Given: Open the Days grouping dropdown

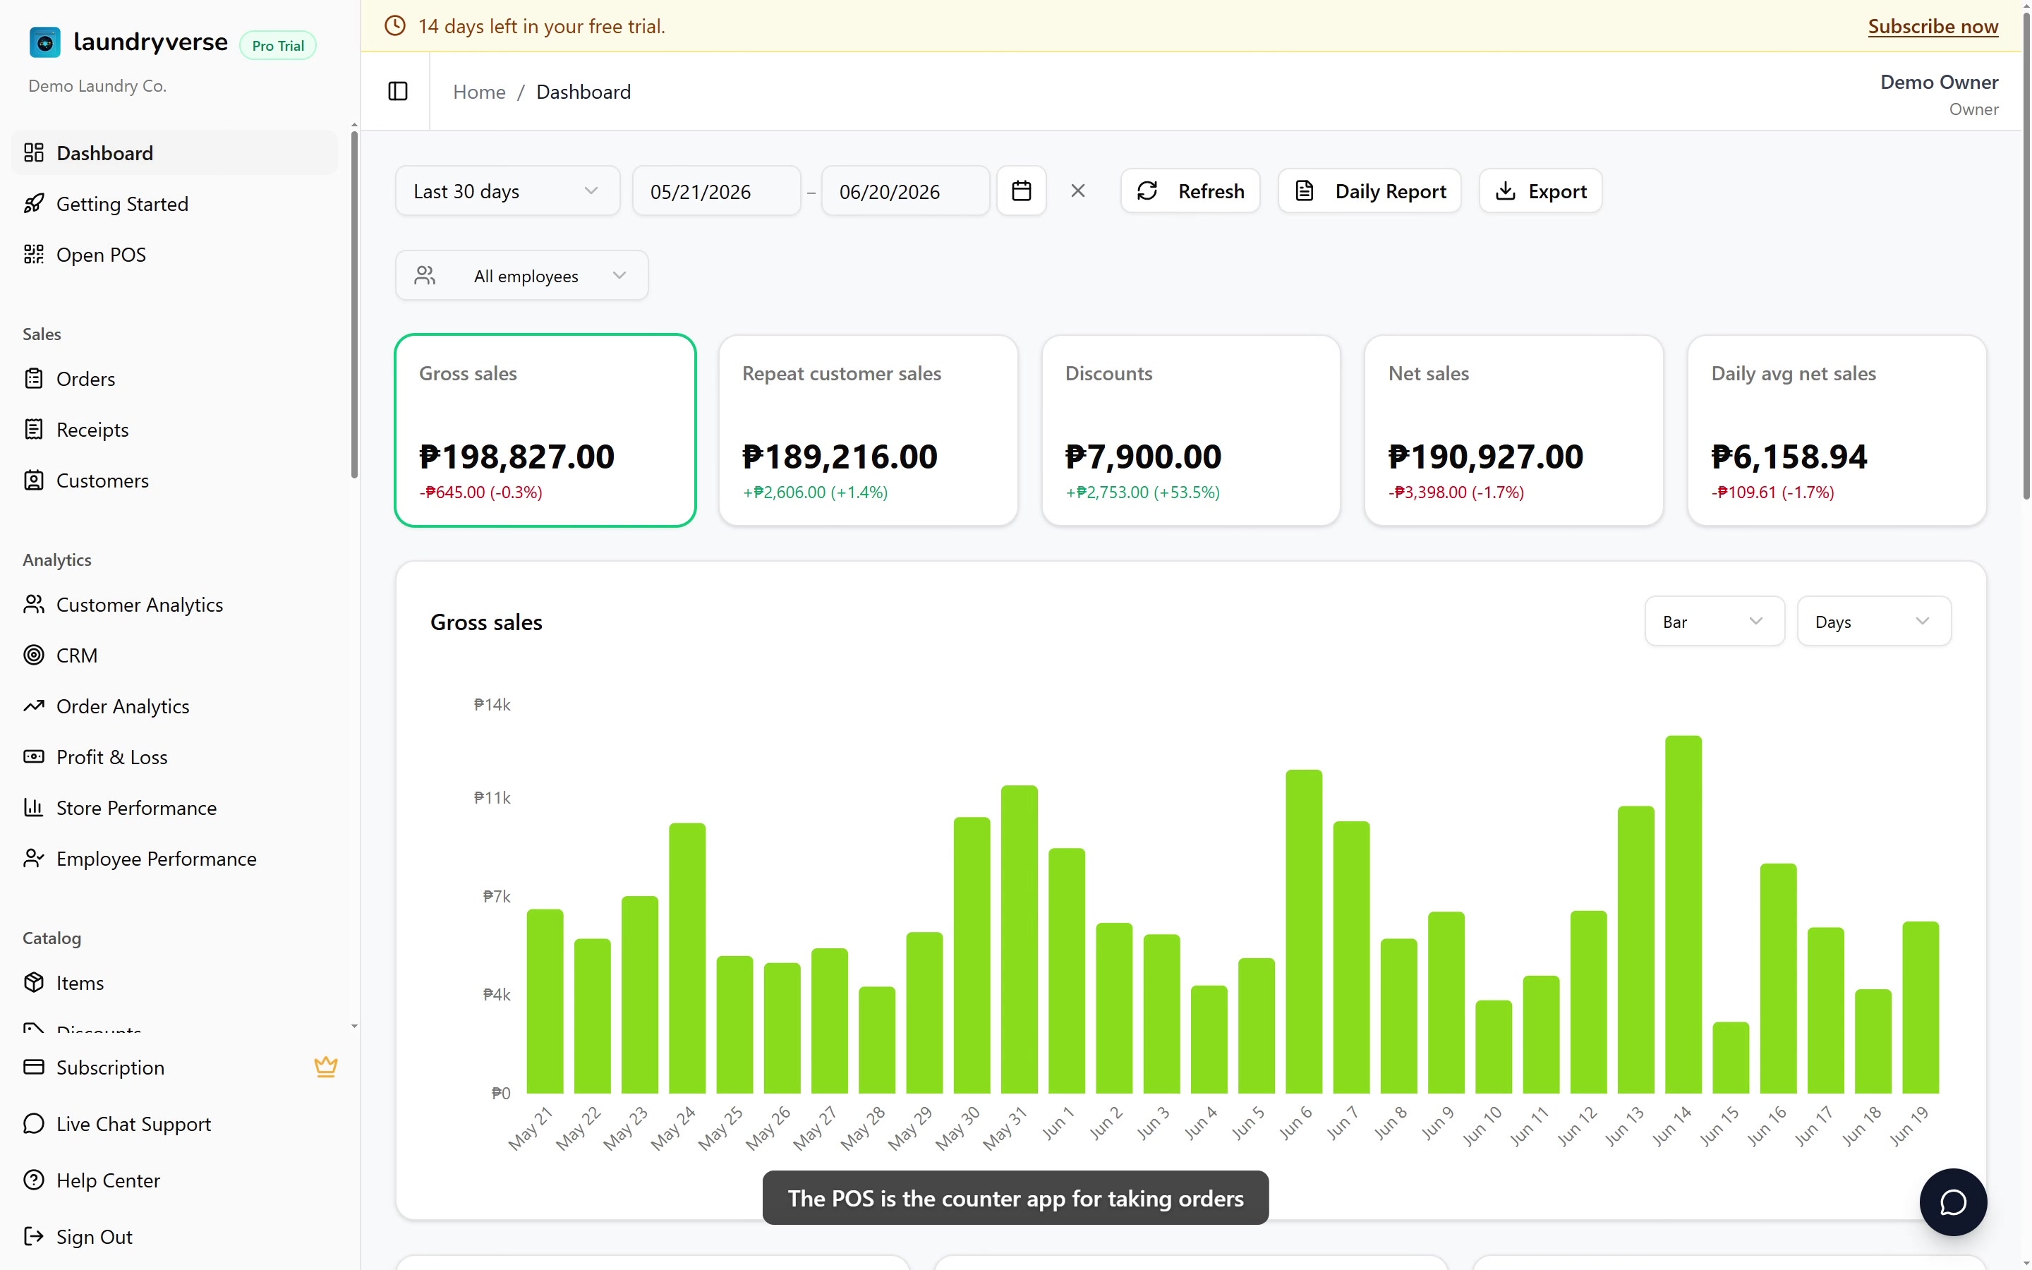Looking at the screenshot, I should [x=1873, y=622].
